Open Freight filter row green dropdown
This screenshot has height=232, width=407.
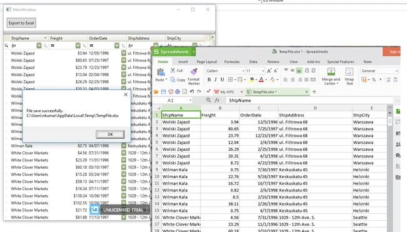(x=78, y=46)
